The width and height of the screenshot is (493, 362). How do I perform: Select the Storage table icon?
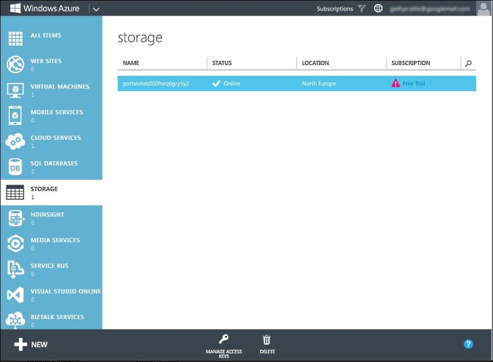point(15,192)
